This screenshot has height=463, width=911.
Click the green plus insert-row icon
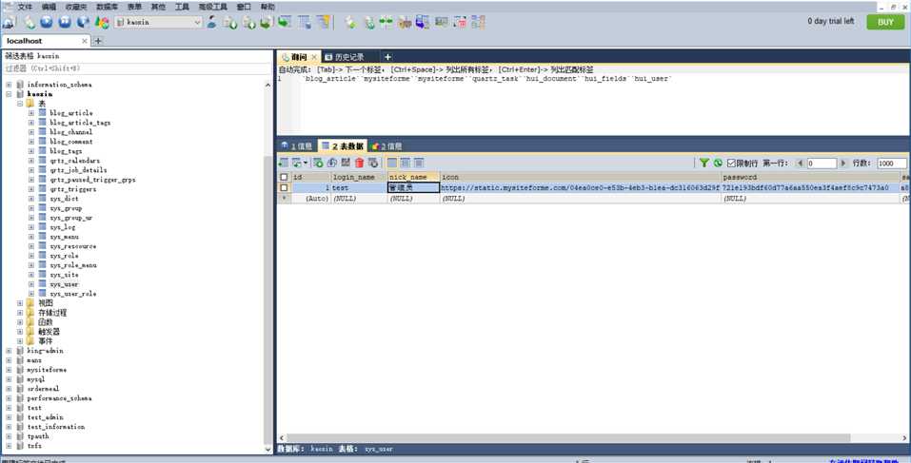point(318,163)
